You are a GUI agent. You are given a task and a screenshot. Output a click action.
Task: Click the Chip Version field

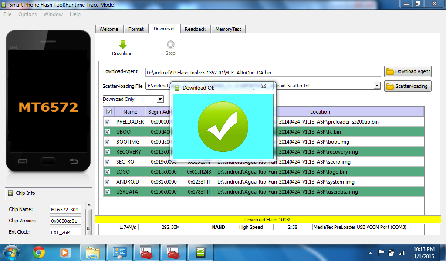pyautogui.click(x=65, y=221)
